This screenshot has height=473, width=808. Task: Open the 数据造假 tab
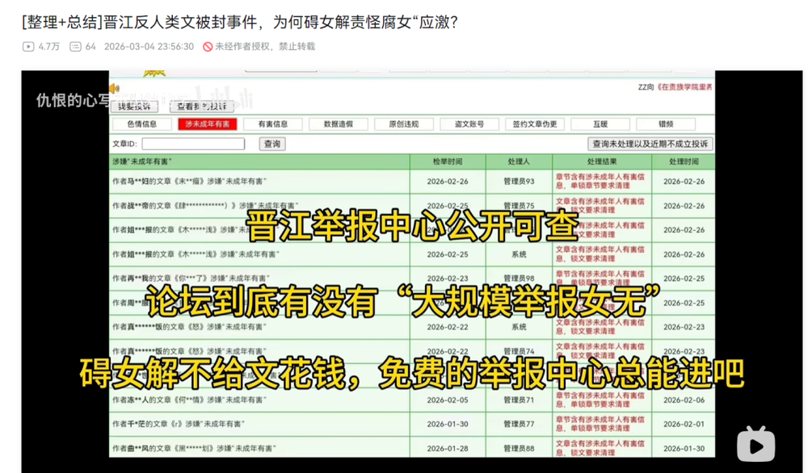click(x=338, y=124)
